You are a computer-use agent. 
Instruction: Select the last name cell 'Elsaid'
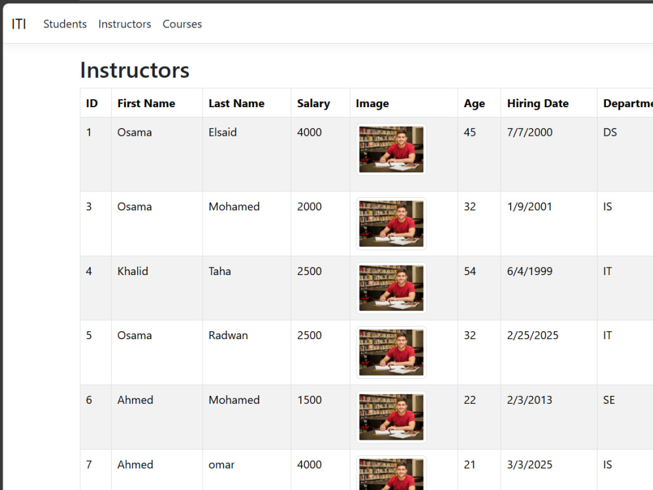[x=223, y=133]
